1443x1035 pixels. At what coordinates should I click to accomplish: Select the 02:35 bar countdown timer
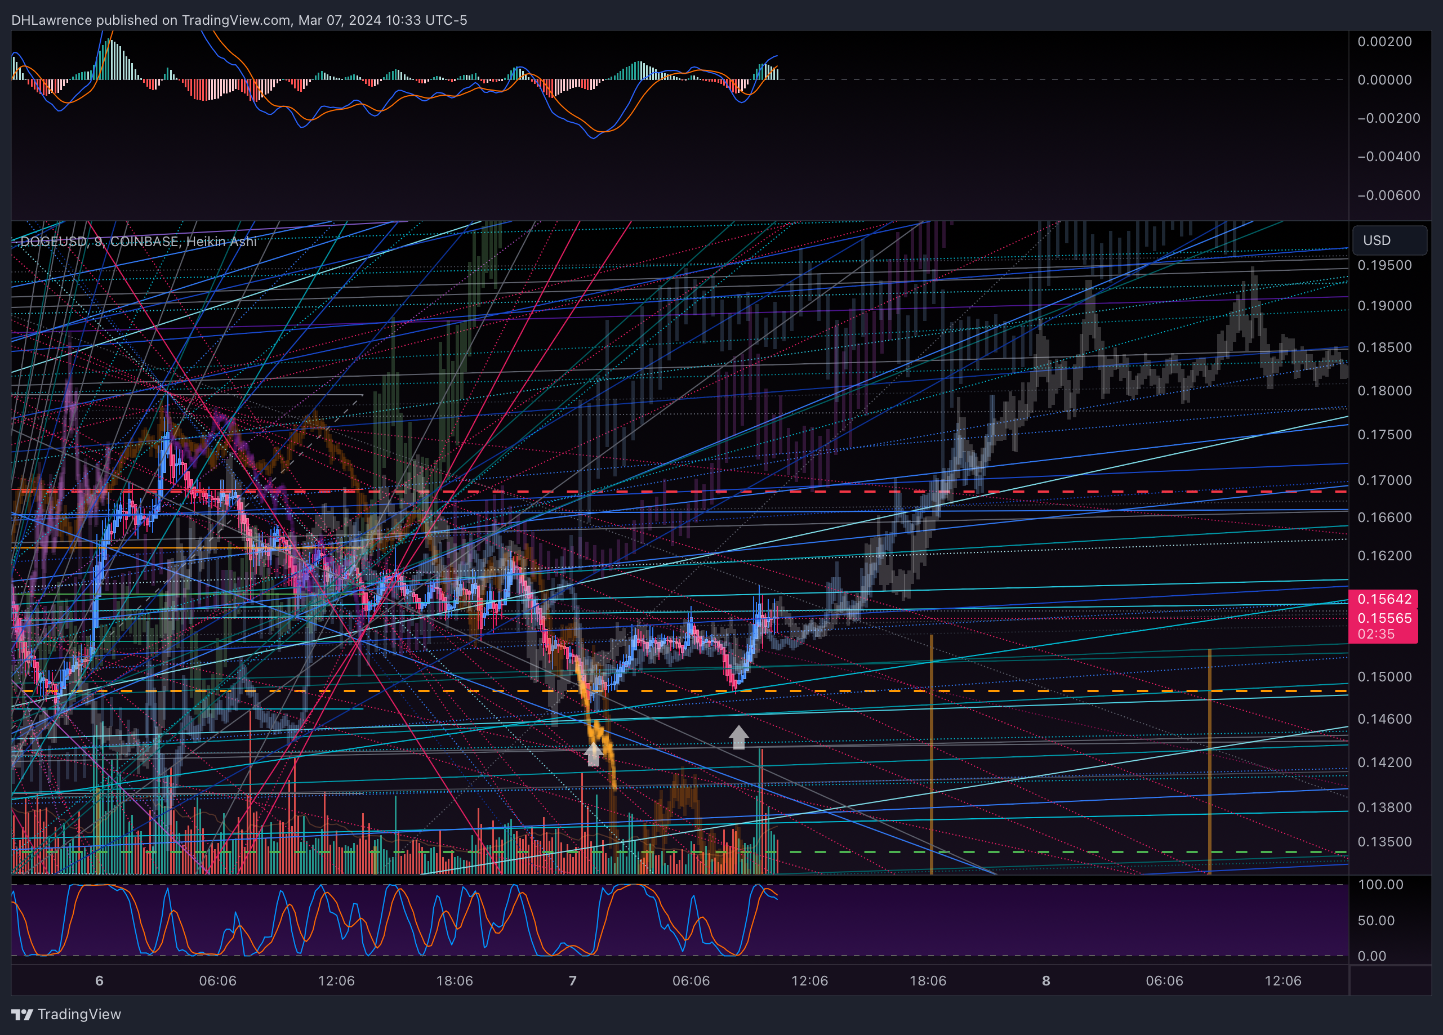1375,634
